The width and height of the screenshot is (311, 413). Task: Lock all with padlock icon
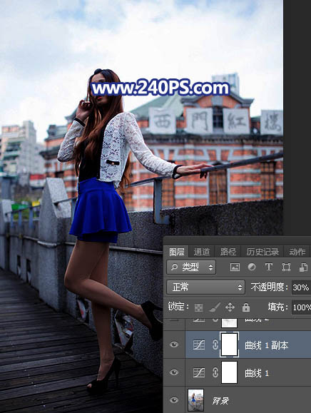246,307
